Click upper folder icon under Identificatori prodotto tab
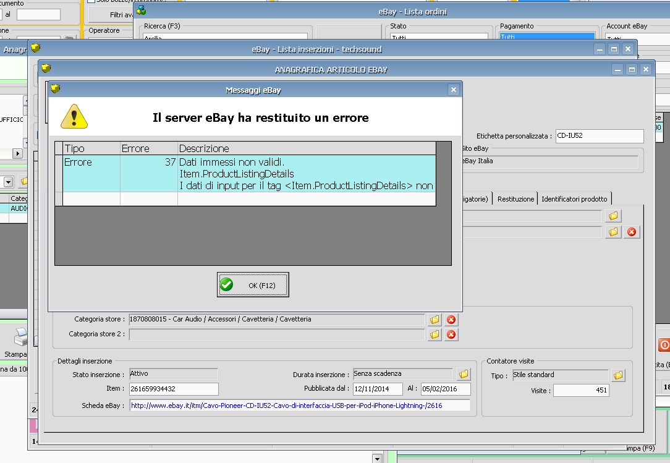 613,216
